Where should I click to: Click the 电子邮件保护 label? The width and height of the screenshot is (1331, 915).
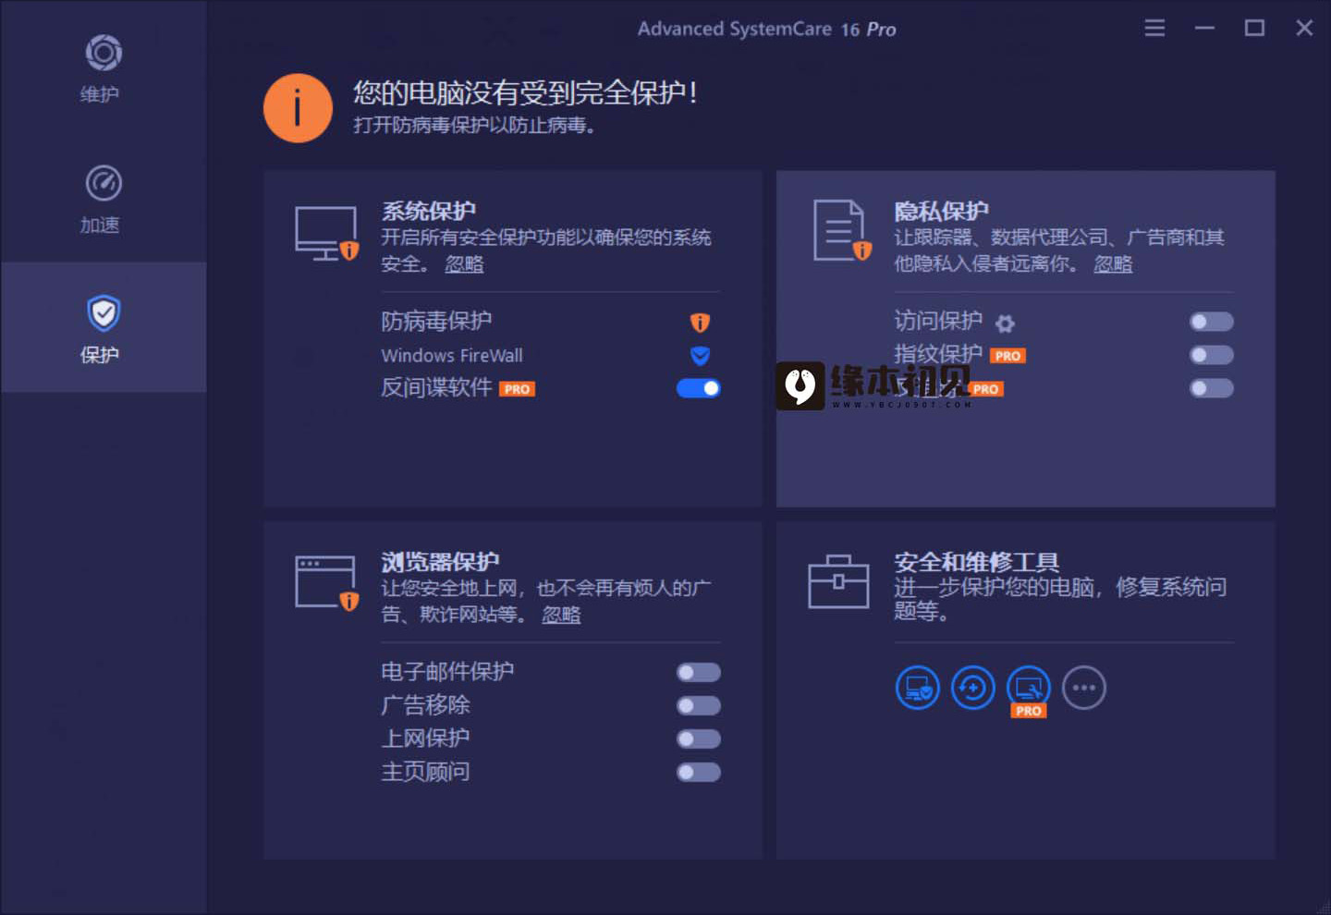point(447,671)
